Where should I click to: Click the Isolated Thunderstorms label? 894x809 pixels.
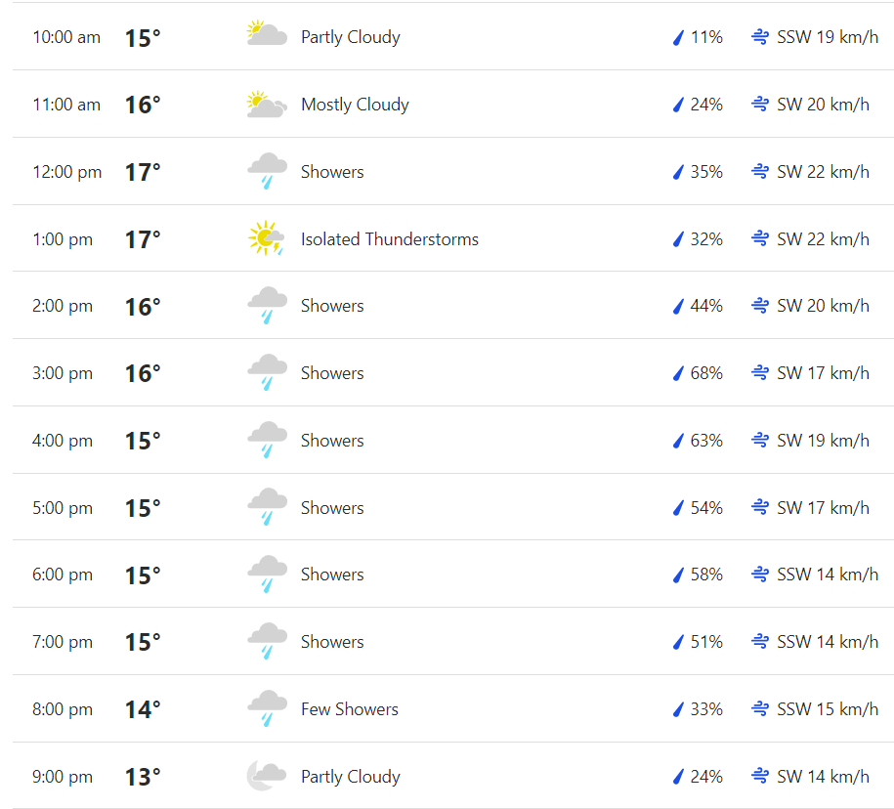click(389, 239)
